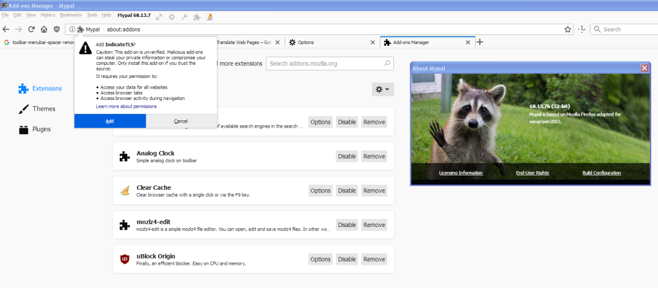Open End-User Rights in About Mypal
658x288 pixels.
pyautogui.click(x=533, y=173)
